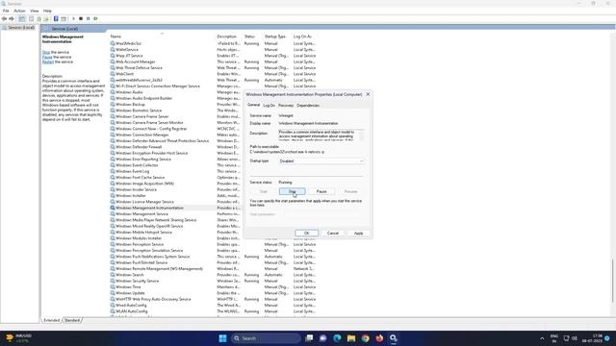Click OK in the Properties dialog

click(306, 233)
